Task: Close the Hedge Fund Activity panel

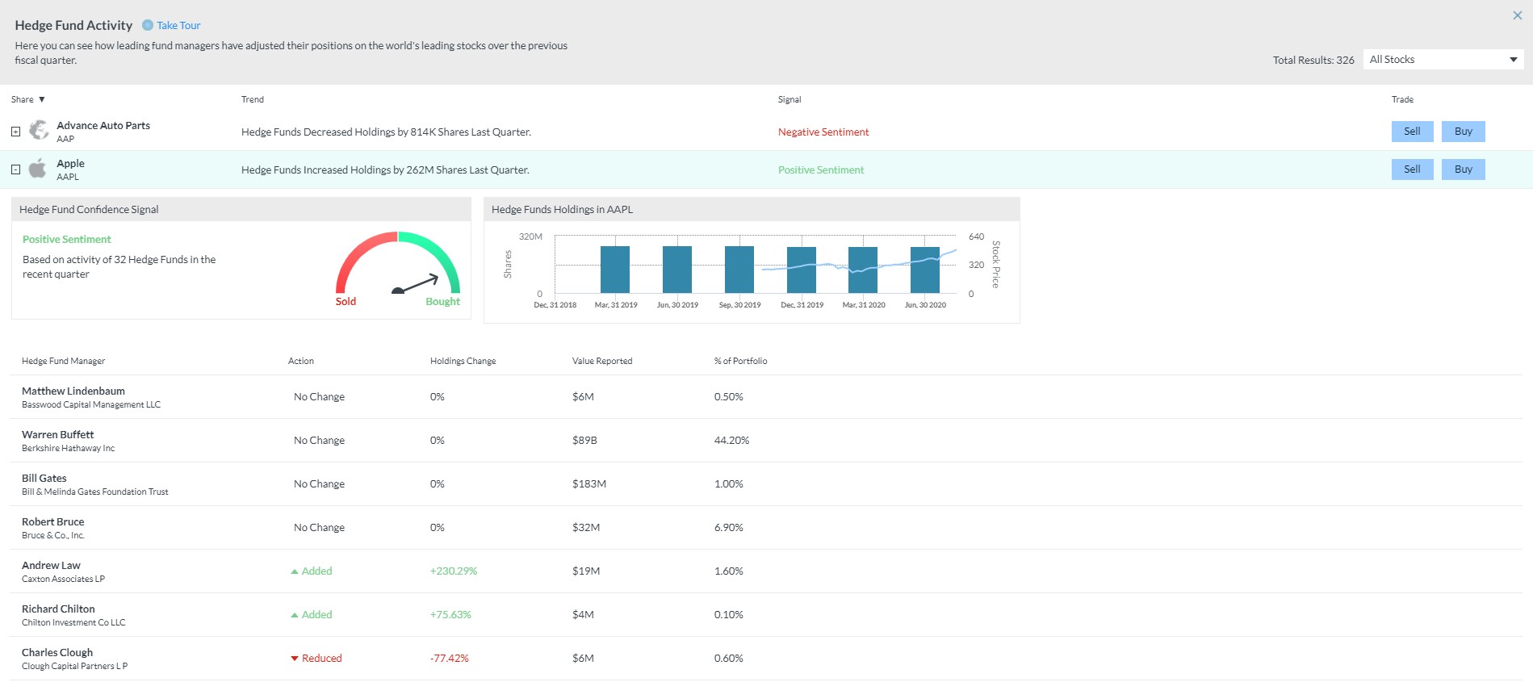Action: click(1517, 15)
